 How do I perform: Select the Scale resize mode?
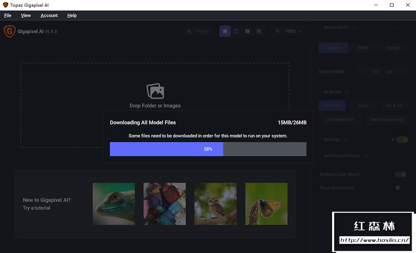click(333, 48)
